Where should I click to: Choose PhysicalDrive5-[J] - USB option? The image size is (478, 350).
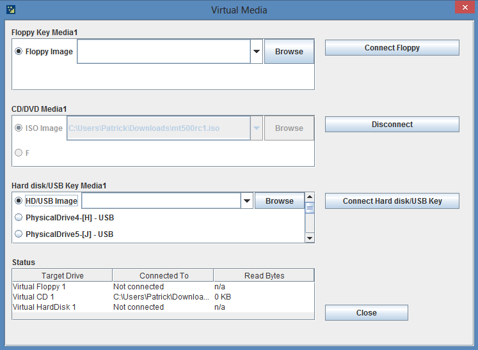pos(19,234)
